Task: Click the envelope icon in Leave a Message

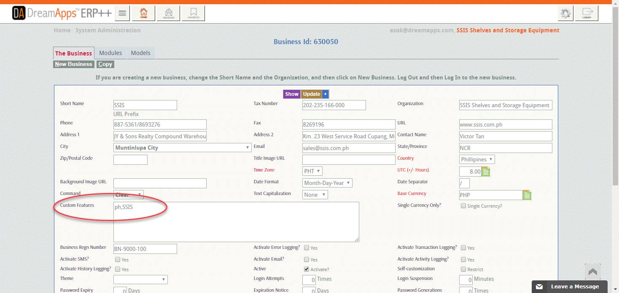Action: click(x=539, y=287)
